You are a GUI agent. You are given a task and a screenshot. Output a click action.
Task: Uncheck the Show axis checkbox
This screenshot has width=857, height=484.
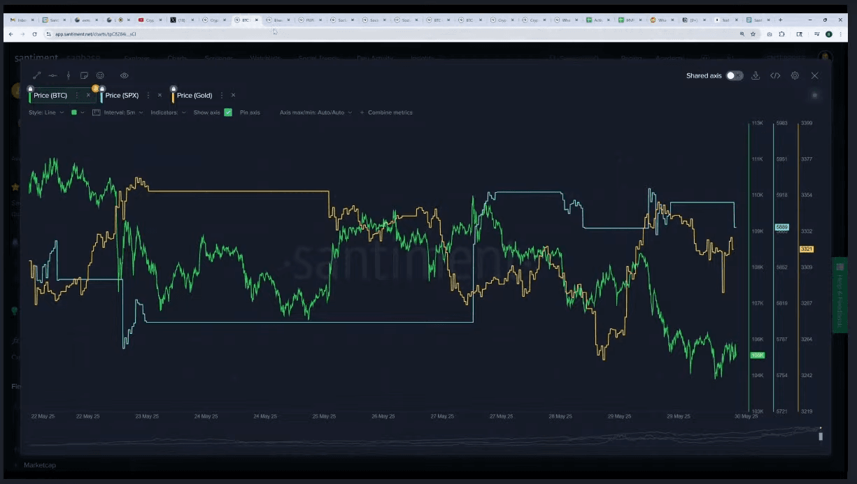click(228, 112)
